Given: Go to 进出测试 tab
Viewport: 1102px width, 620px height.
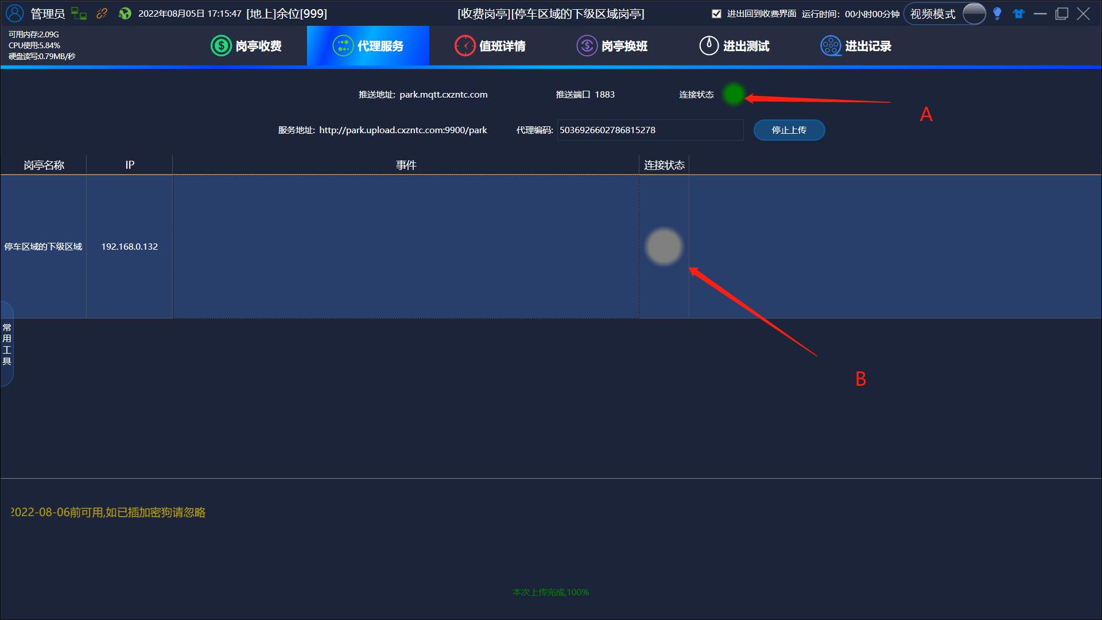Looking at the screenshot, I should coord(734,46).
